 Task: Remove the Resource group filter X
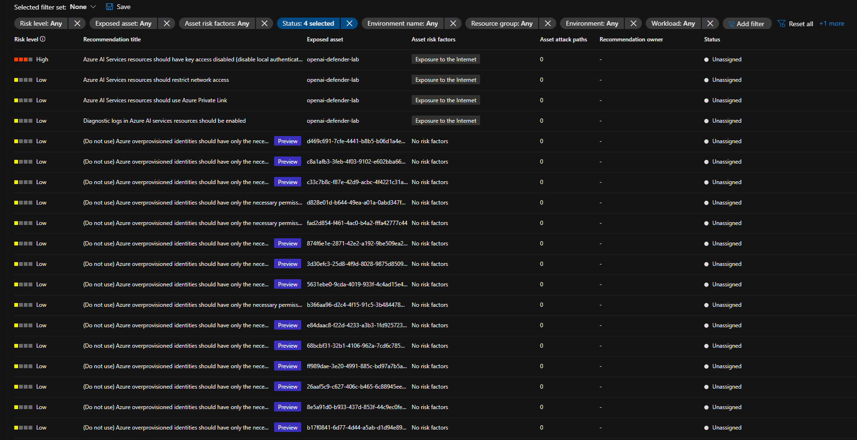coord(548,23)
